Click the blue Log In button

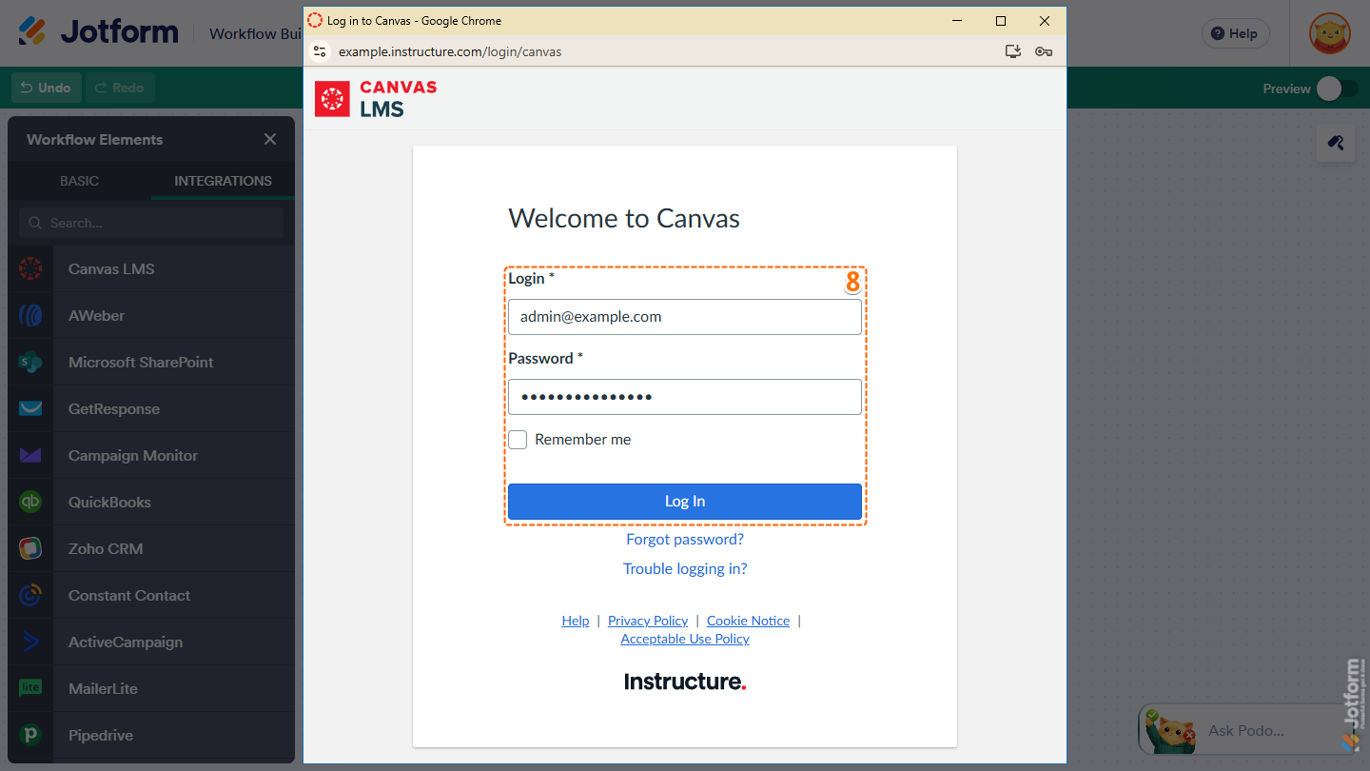(685, 502)
